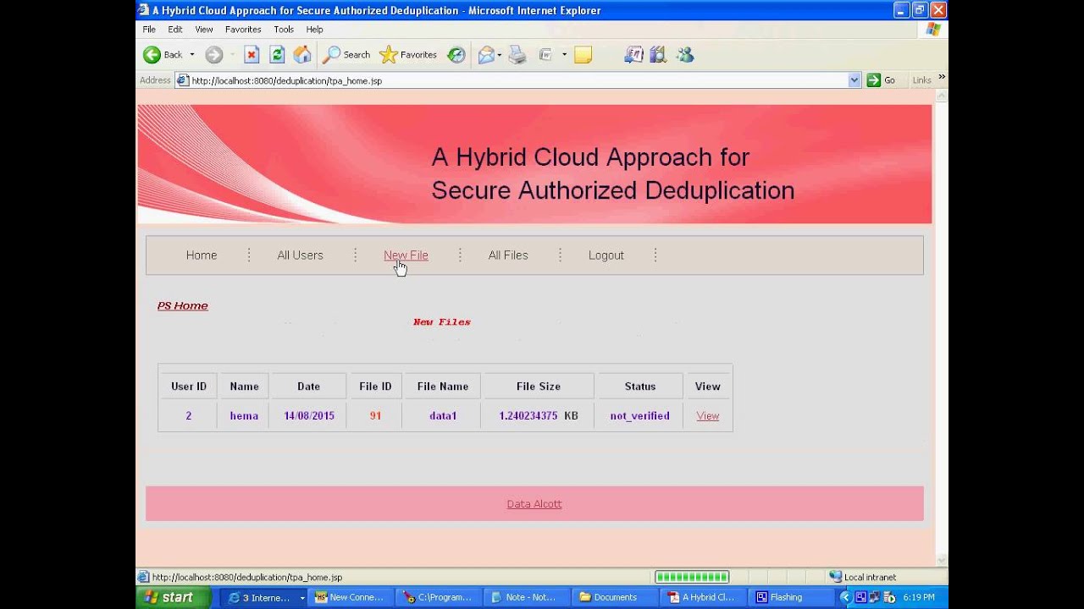Click the yellow Discuss note icon

pyautogui.click(x=583, y=55)
